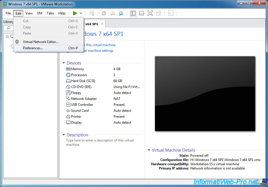The image size is (268, 187).
Task: Collapse the Devices section
Action: click(x=64, y=63)
